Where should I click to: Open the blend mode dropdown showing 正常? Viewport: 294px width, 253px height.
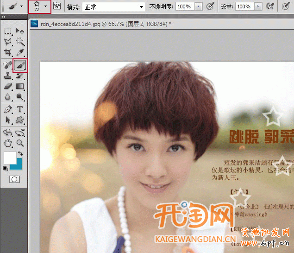(x=113, y=6)
